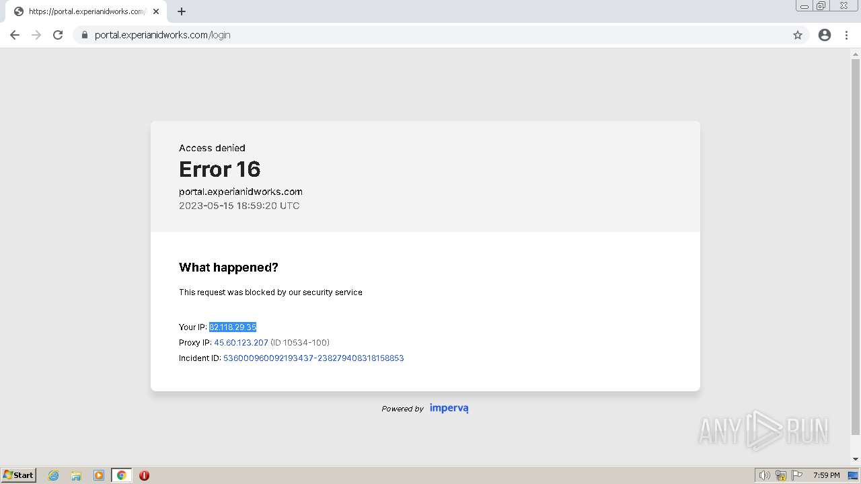Image resolution: width=861 pixels, height=484 pixels.
Task: Click the Error 16 heading
Action: (x=220, y=169)
